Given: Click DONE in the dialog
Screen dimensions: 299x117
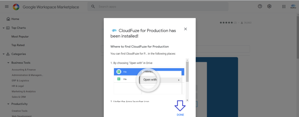Looking at the screenshot, I should pos(180,115).
